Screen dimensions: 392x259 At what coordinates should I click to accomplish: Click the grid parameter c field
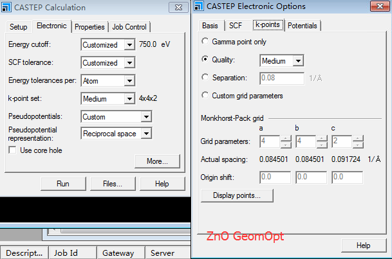point(342,141)
